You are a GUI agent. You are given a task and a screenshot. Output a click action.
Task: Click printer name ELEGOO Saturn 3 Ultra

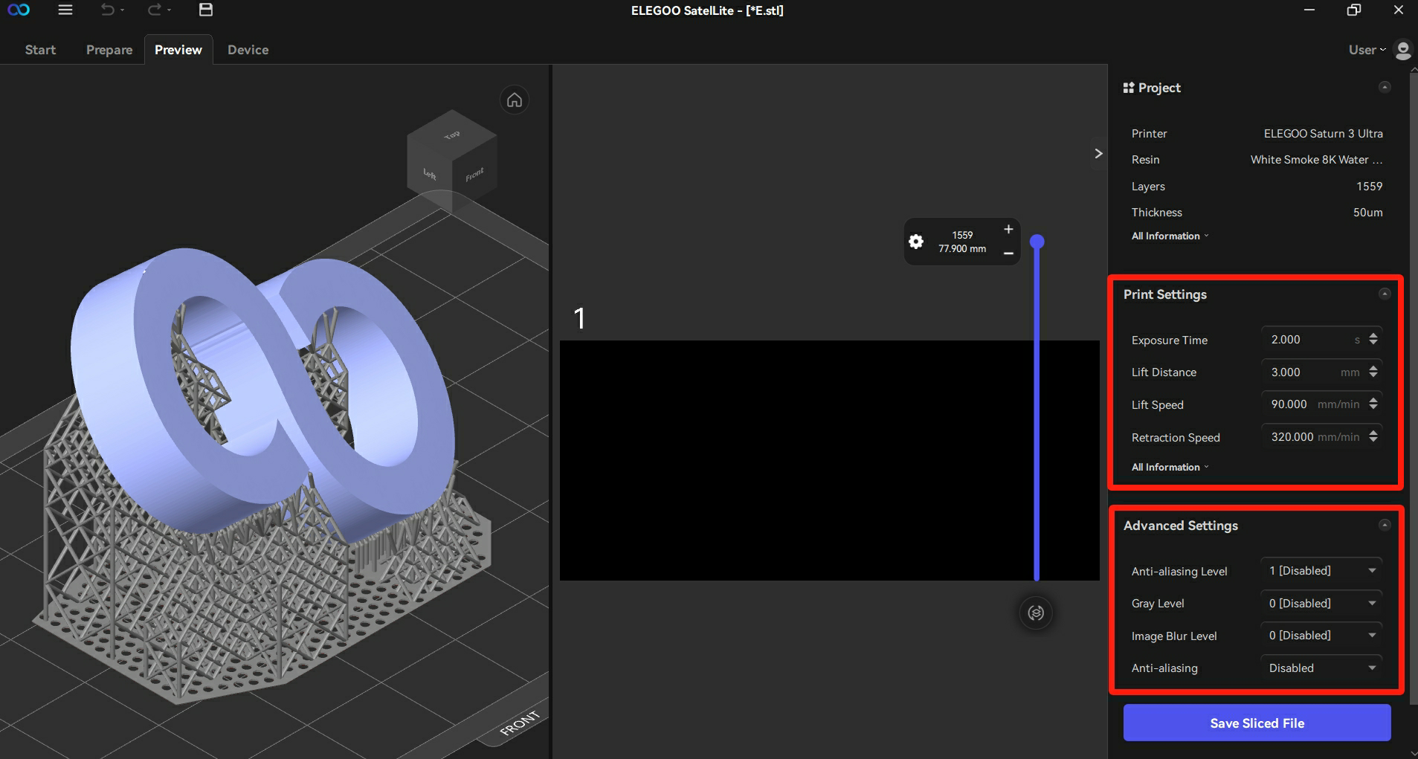tap(1323, 134)
